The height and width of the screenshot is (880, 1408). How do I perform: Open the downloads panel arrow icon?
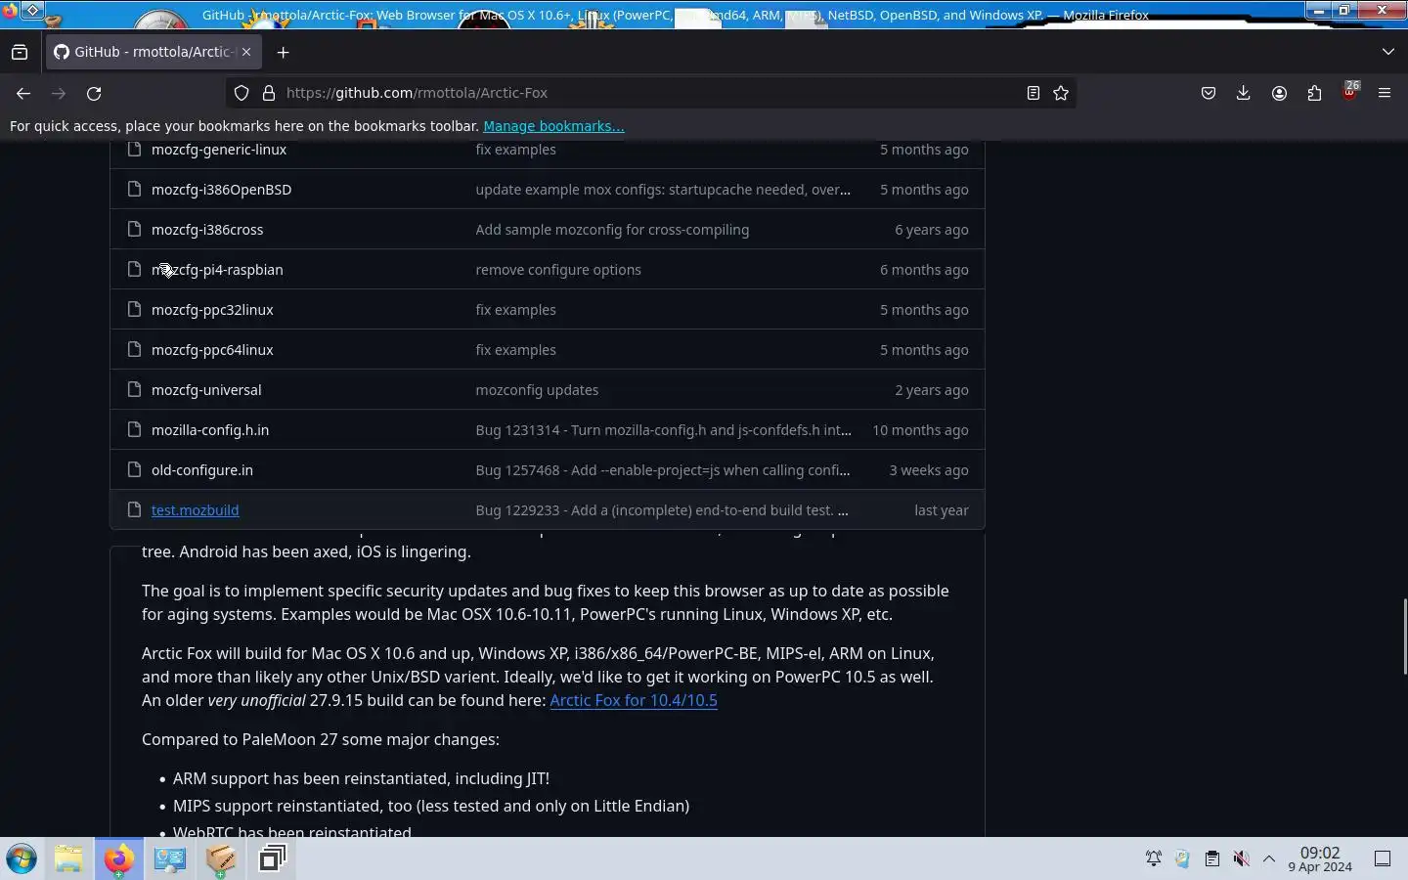pos(1244,93)
